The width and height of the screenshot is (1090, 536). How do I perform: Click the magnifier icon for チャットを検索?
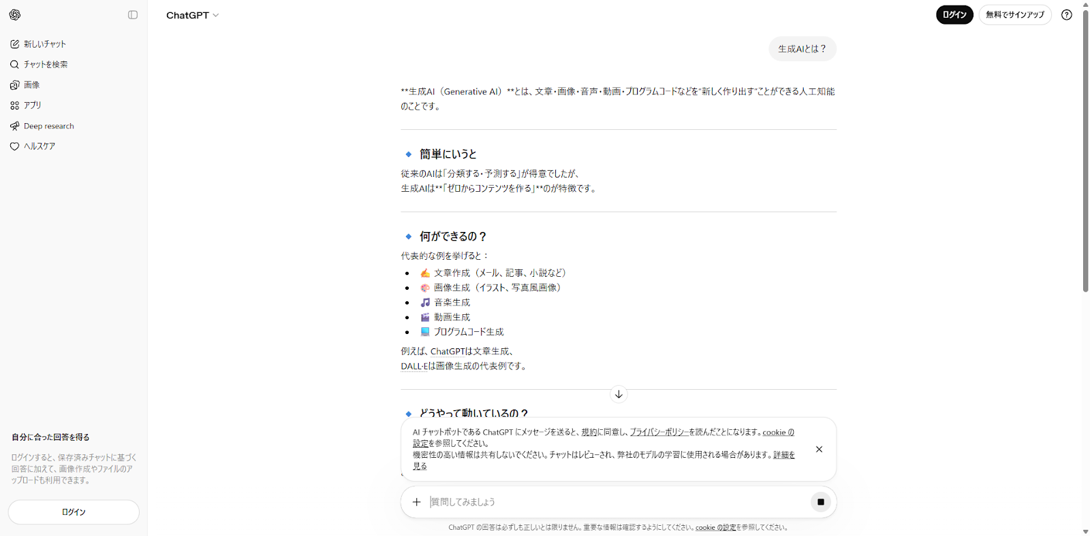(14, 65)
